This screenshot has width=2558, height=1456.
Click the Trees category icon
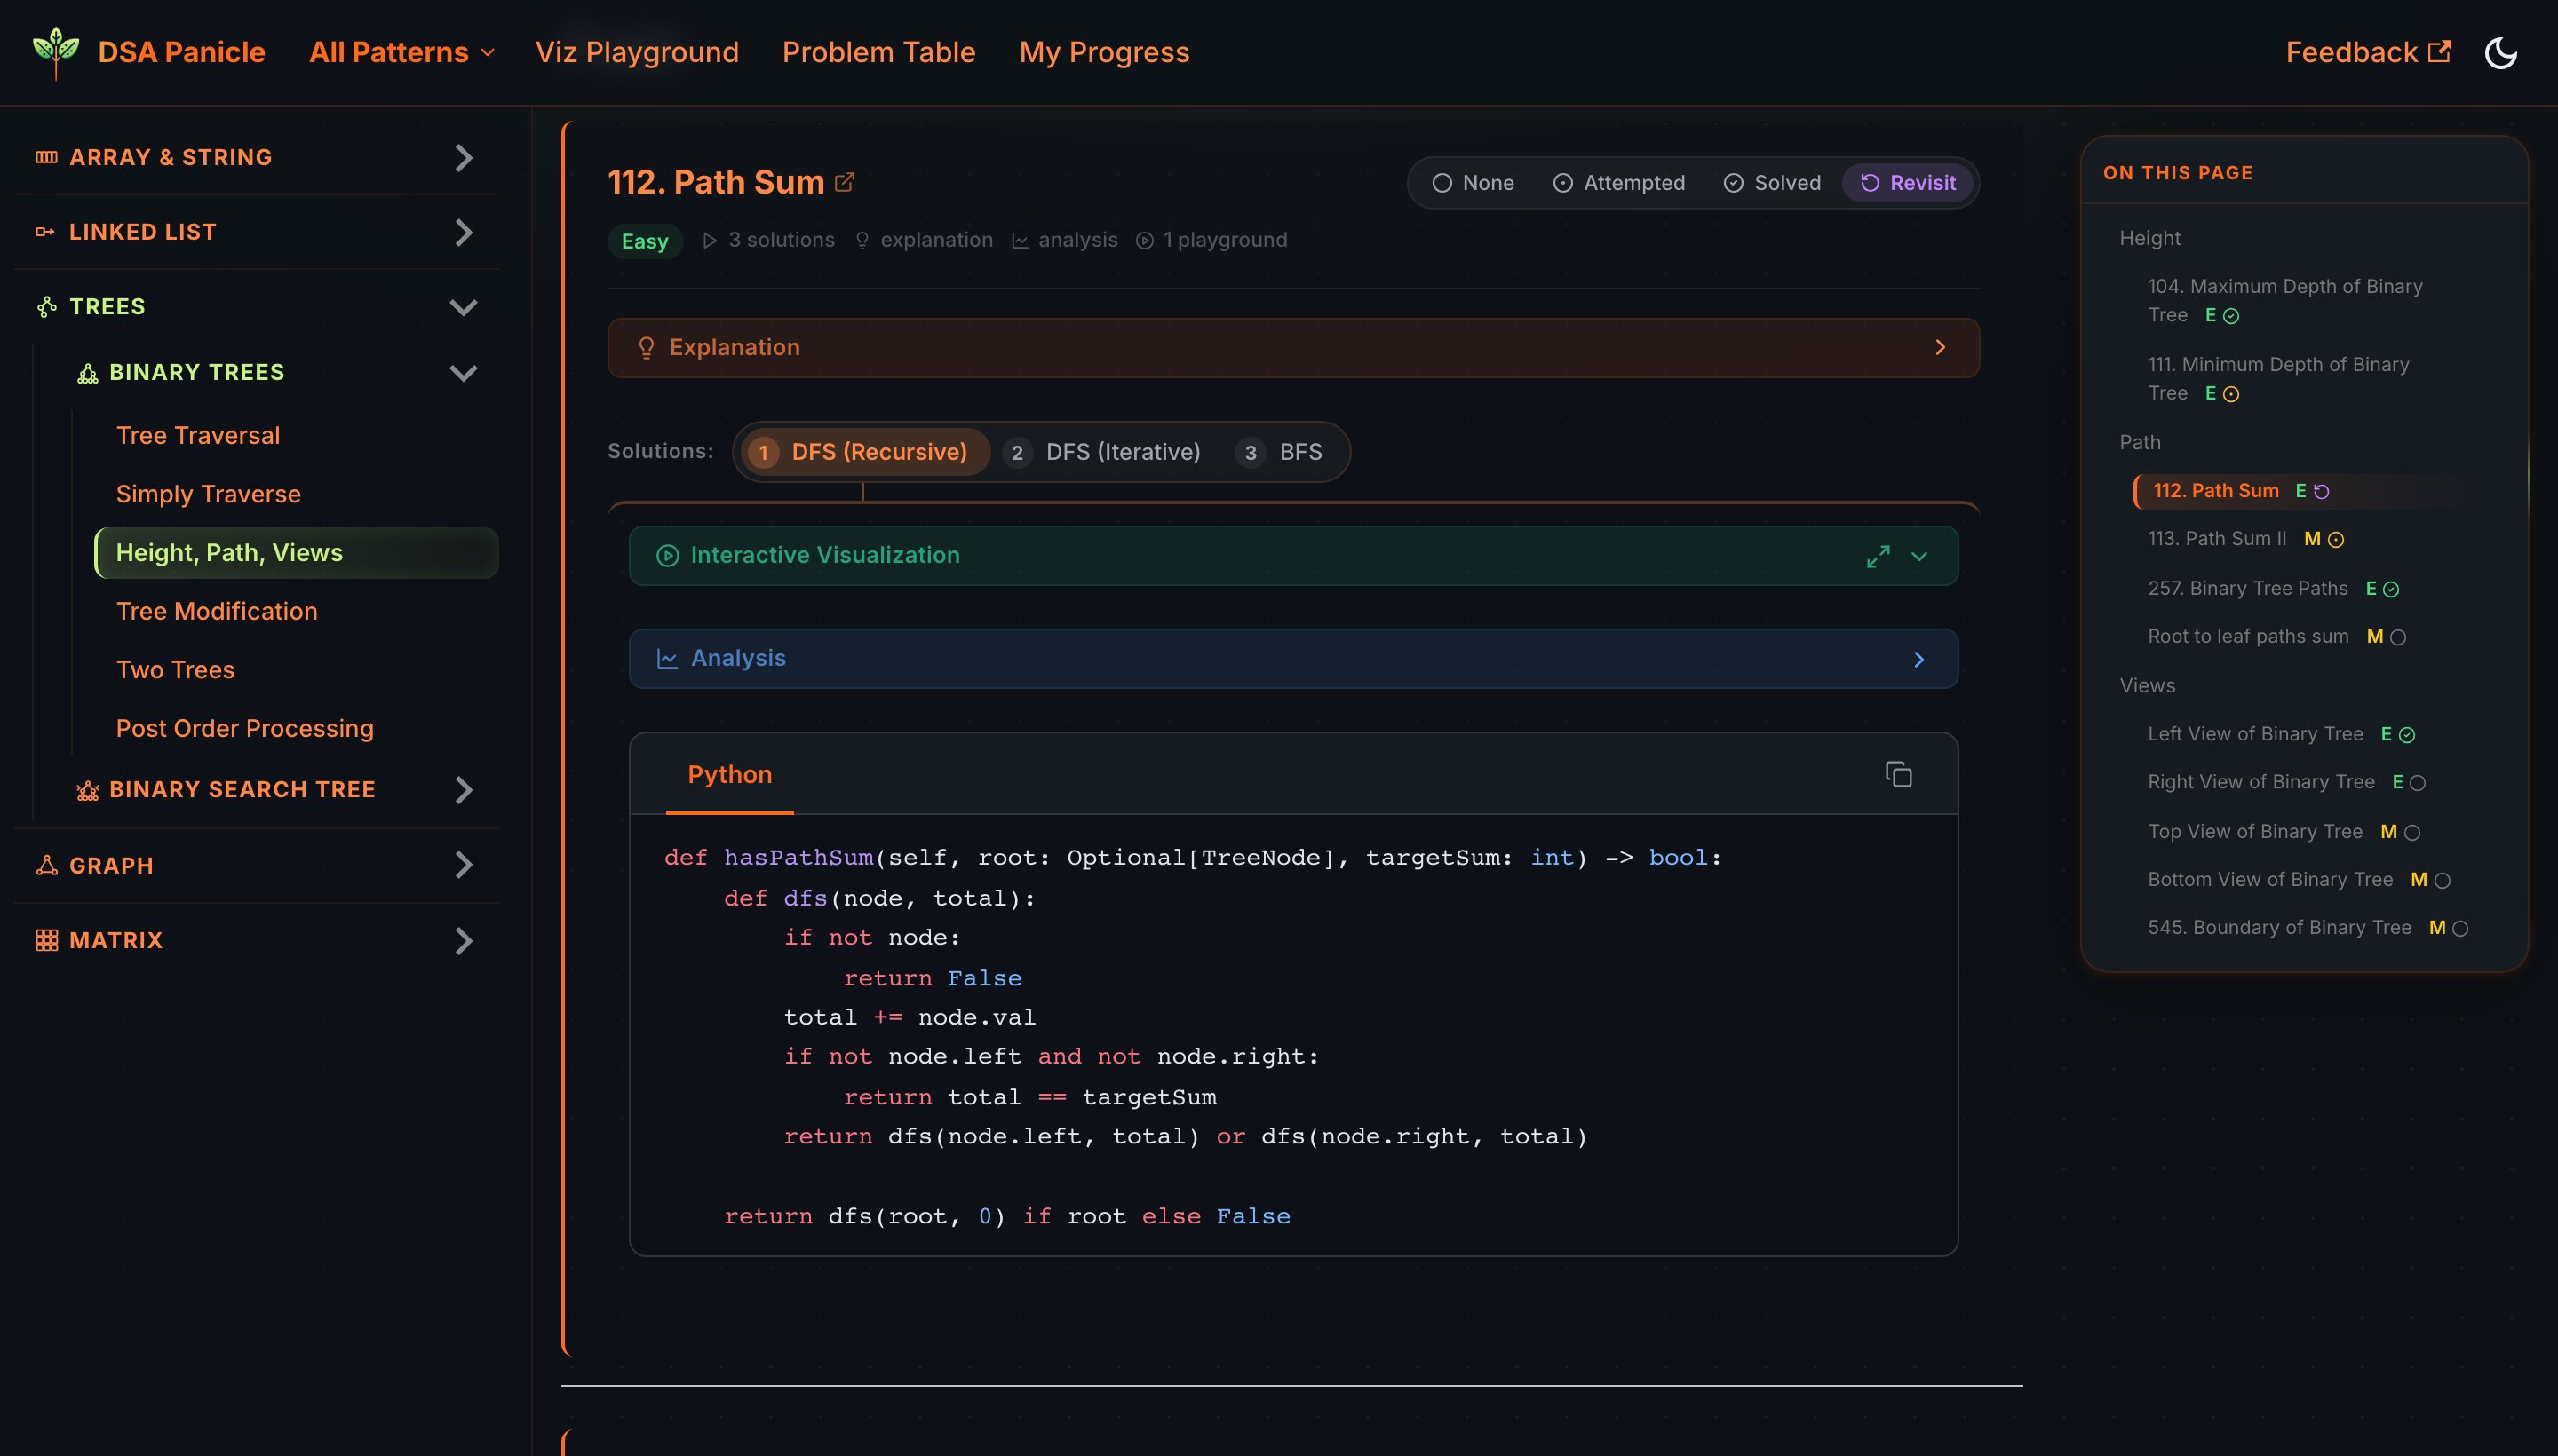click(x=46, y=307)
